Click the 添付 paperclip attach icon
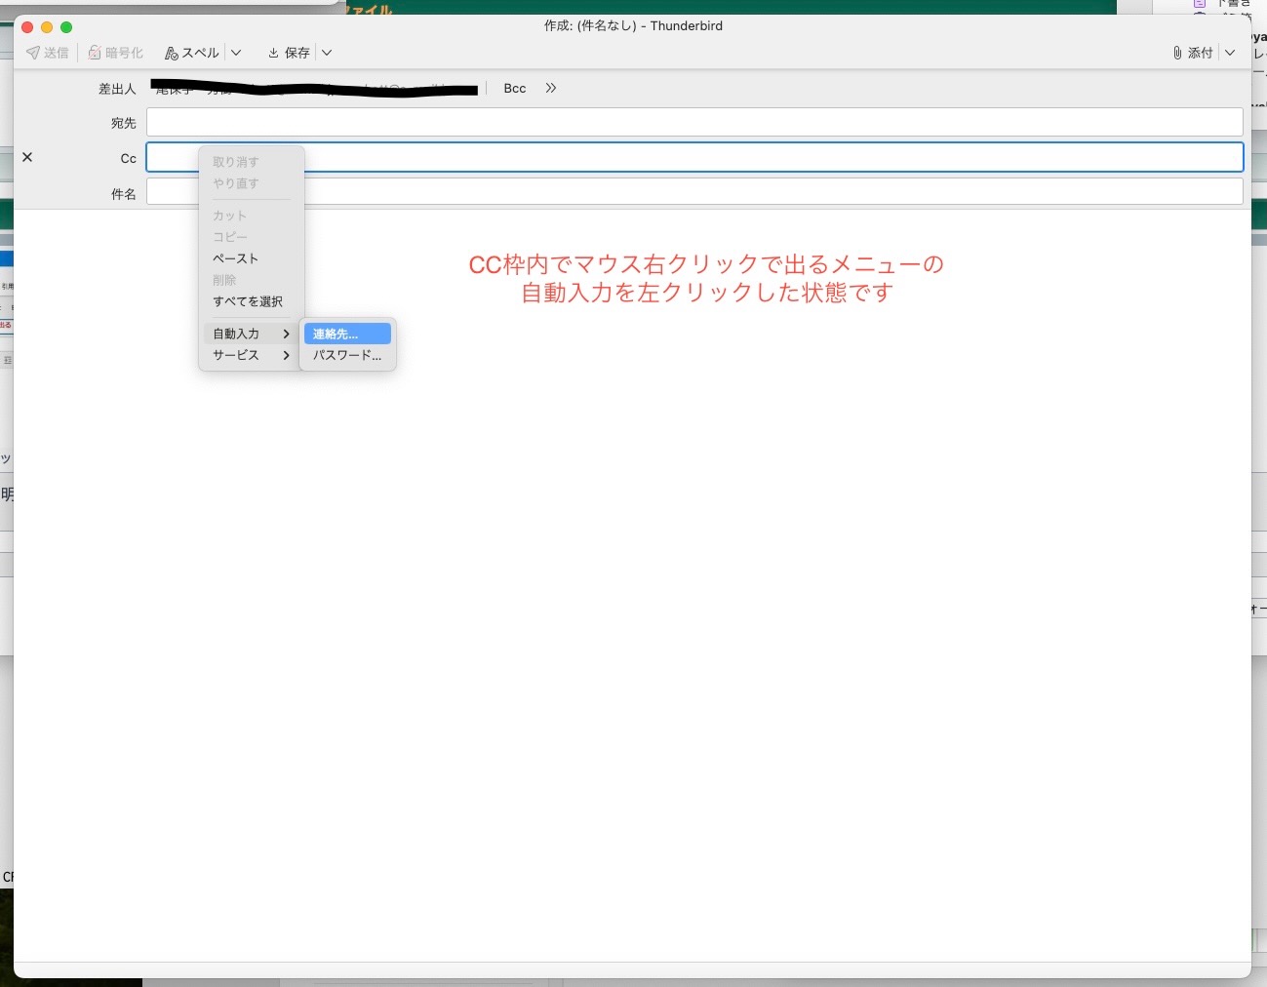Viewport: 1267px width, 987px height. coord(1177,53)
